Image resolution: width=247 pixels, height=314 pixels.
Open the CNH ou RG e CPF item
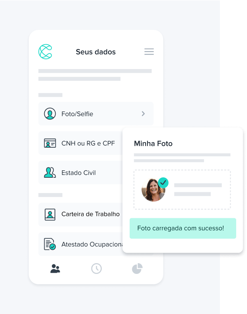[x=80, y=143]
